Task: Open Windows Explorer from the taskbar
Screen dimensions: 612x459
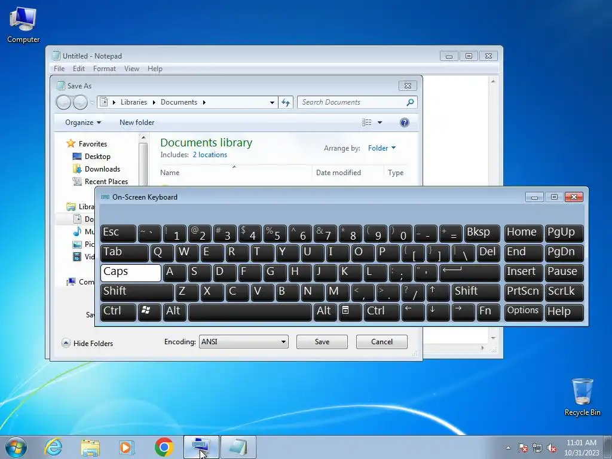Action: click(90, 447)
